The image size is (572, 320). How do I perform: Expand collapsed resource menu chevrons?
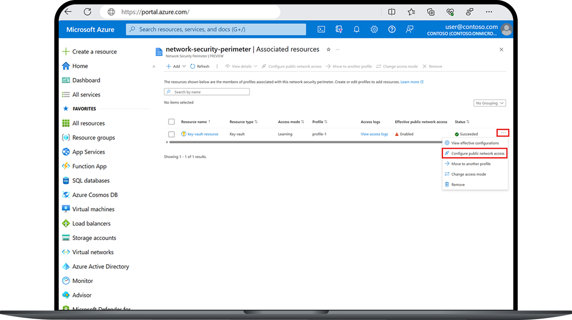[154, 66]
